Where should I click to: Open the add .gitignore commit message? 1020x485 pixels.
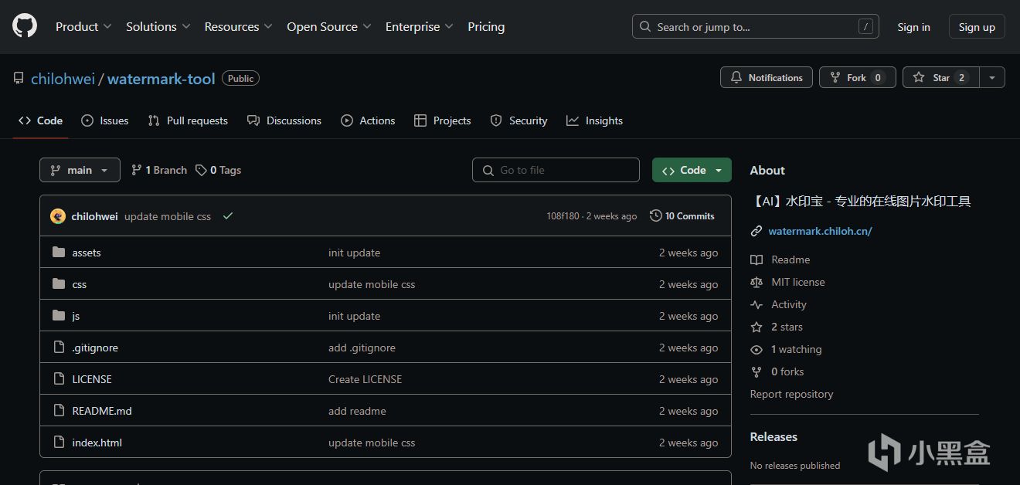pos(362,348)
